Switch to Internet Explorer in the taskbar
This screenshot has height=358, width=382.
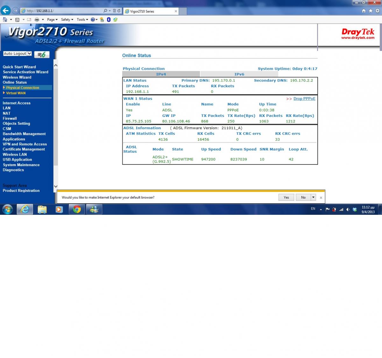coord(25,209)
